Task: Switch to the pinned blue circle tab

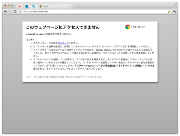Action: (27, 6)
